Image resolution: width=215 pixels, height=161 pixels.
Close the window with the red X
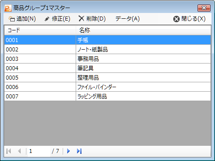click(204, 8)
